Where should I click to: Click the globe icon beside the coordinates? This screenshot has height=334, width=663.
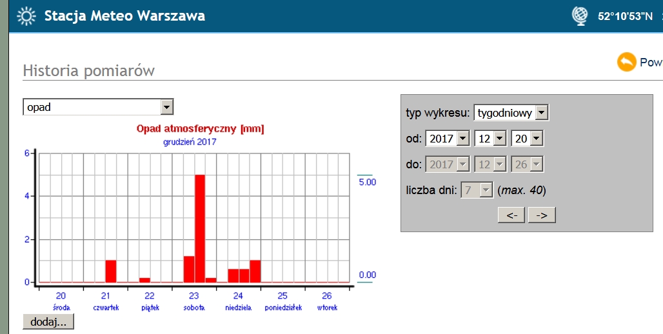pyautogui.click(x=580, y=16)
